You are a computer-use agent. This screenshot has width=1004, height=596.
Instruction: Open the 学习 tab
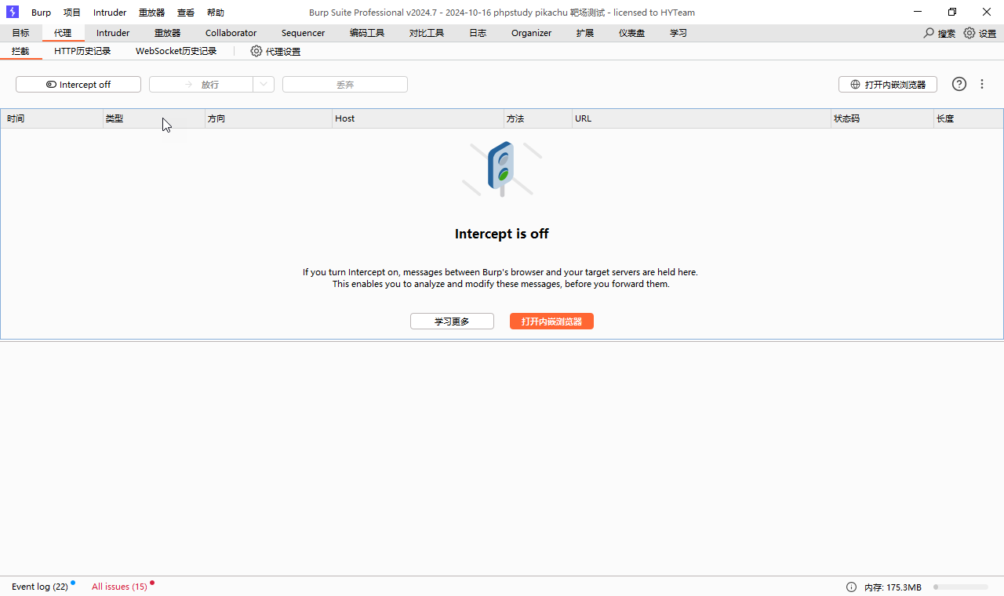coord(678,33)
